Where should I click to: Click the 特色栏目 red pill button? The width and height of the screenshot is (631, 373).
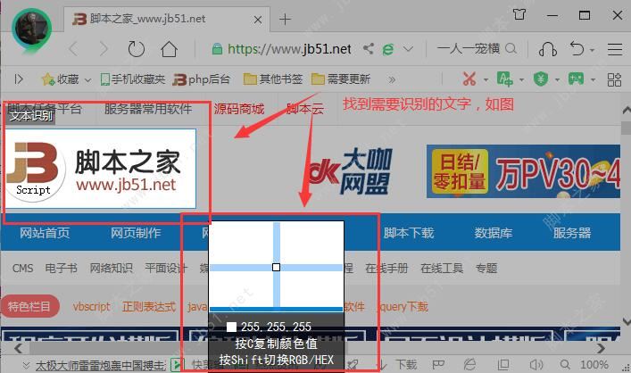point(29,307)
